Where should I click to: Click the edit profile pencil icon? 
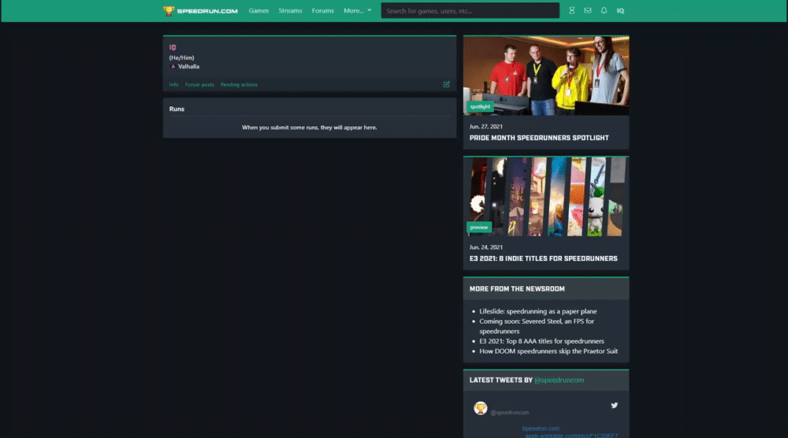(446, 84)
